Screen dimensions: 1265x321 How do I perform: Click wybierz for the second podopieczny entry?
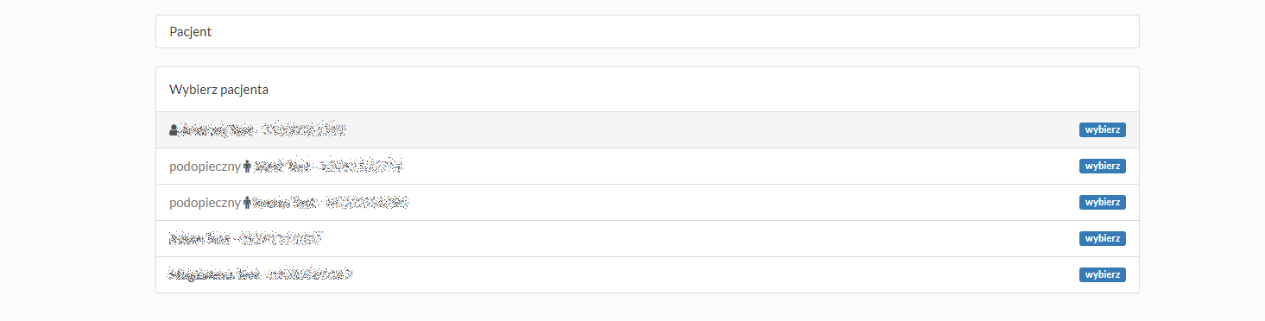tap(1102, 203)
